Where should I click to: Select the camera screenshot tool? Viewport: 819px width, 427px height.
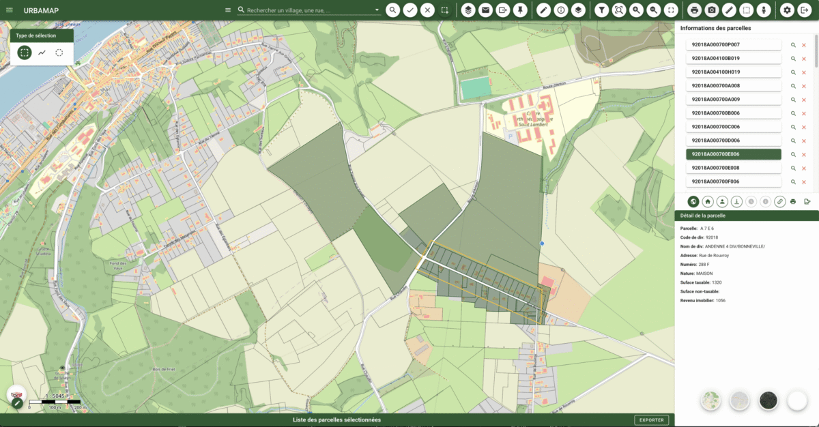point(713,10)
